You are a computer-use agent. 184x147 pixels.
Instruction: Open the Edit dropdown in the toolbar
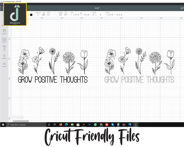click(x=44, y=15)
